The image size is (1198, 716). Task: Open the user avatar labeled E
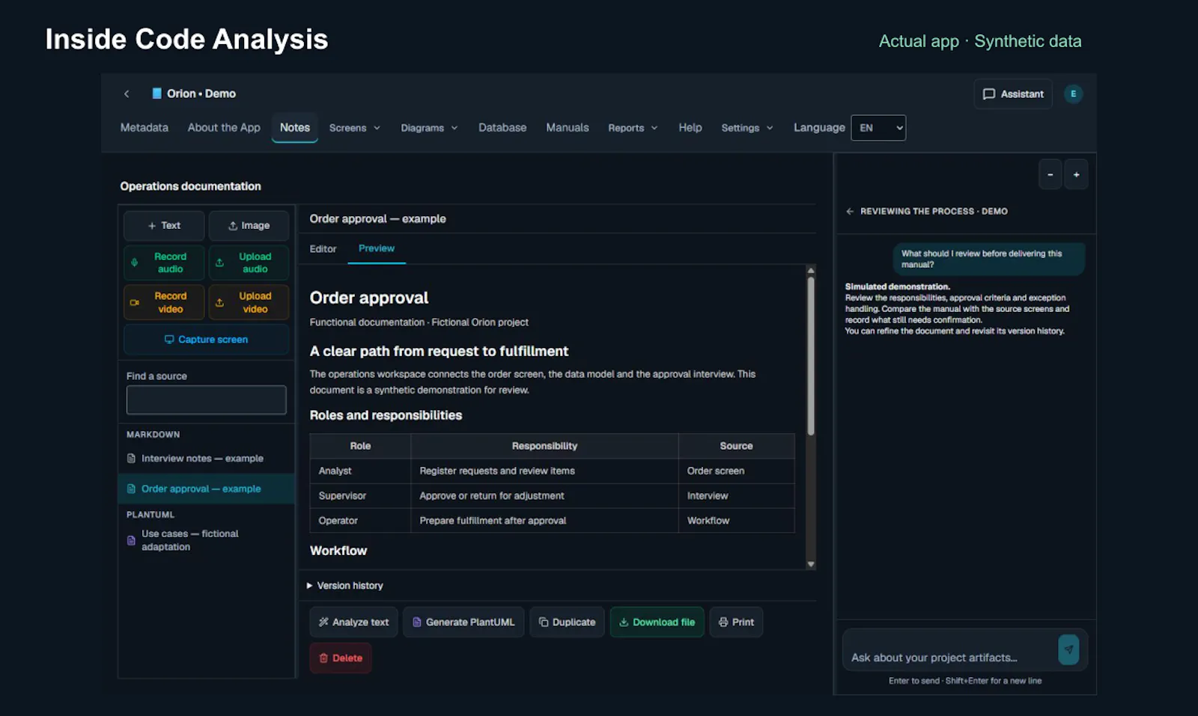[1073, 94]
